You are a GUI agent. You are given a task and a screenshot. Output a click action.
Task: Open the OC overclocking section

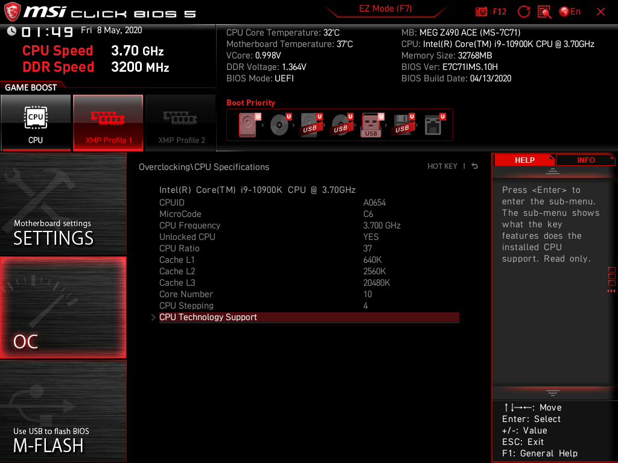pos(63,307)
